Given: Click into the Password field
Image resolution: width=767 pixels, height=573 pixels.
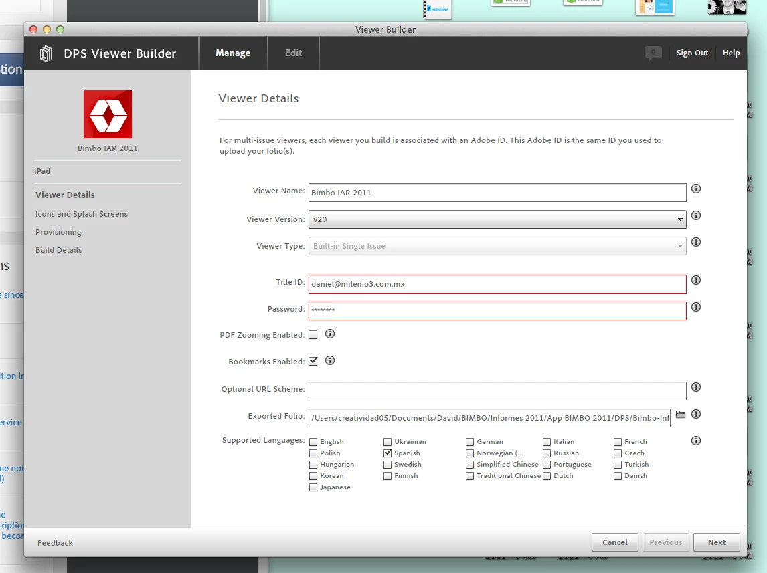Looking at the screenshot, I should (x=497, y=311).
